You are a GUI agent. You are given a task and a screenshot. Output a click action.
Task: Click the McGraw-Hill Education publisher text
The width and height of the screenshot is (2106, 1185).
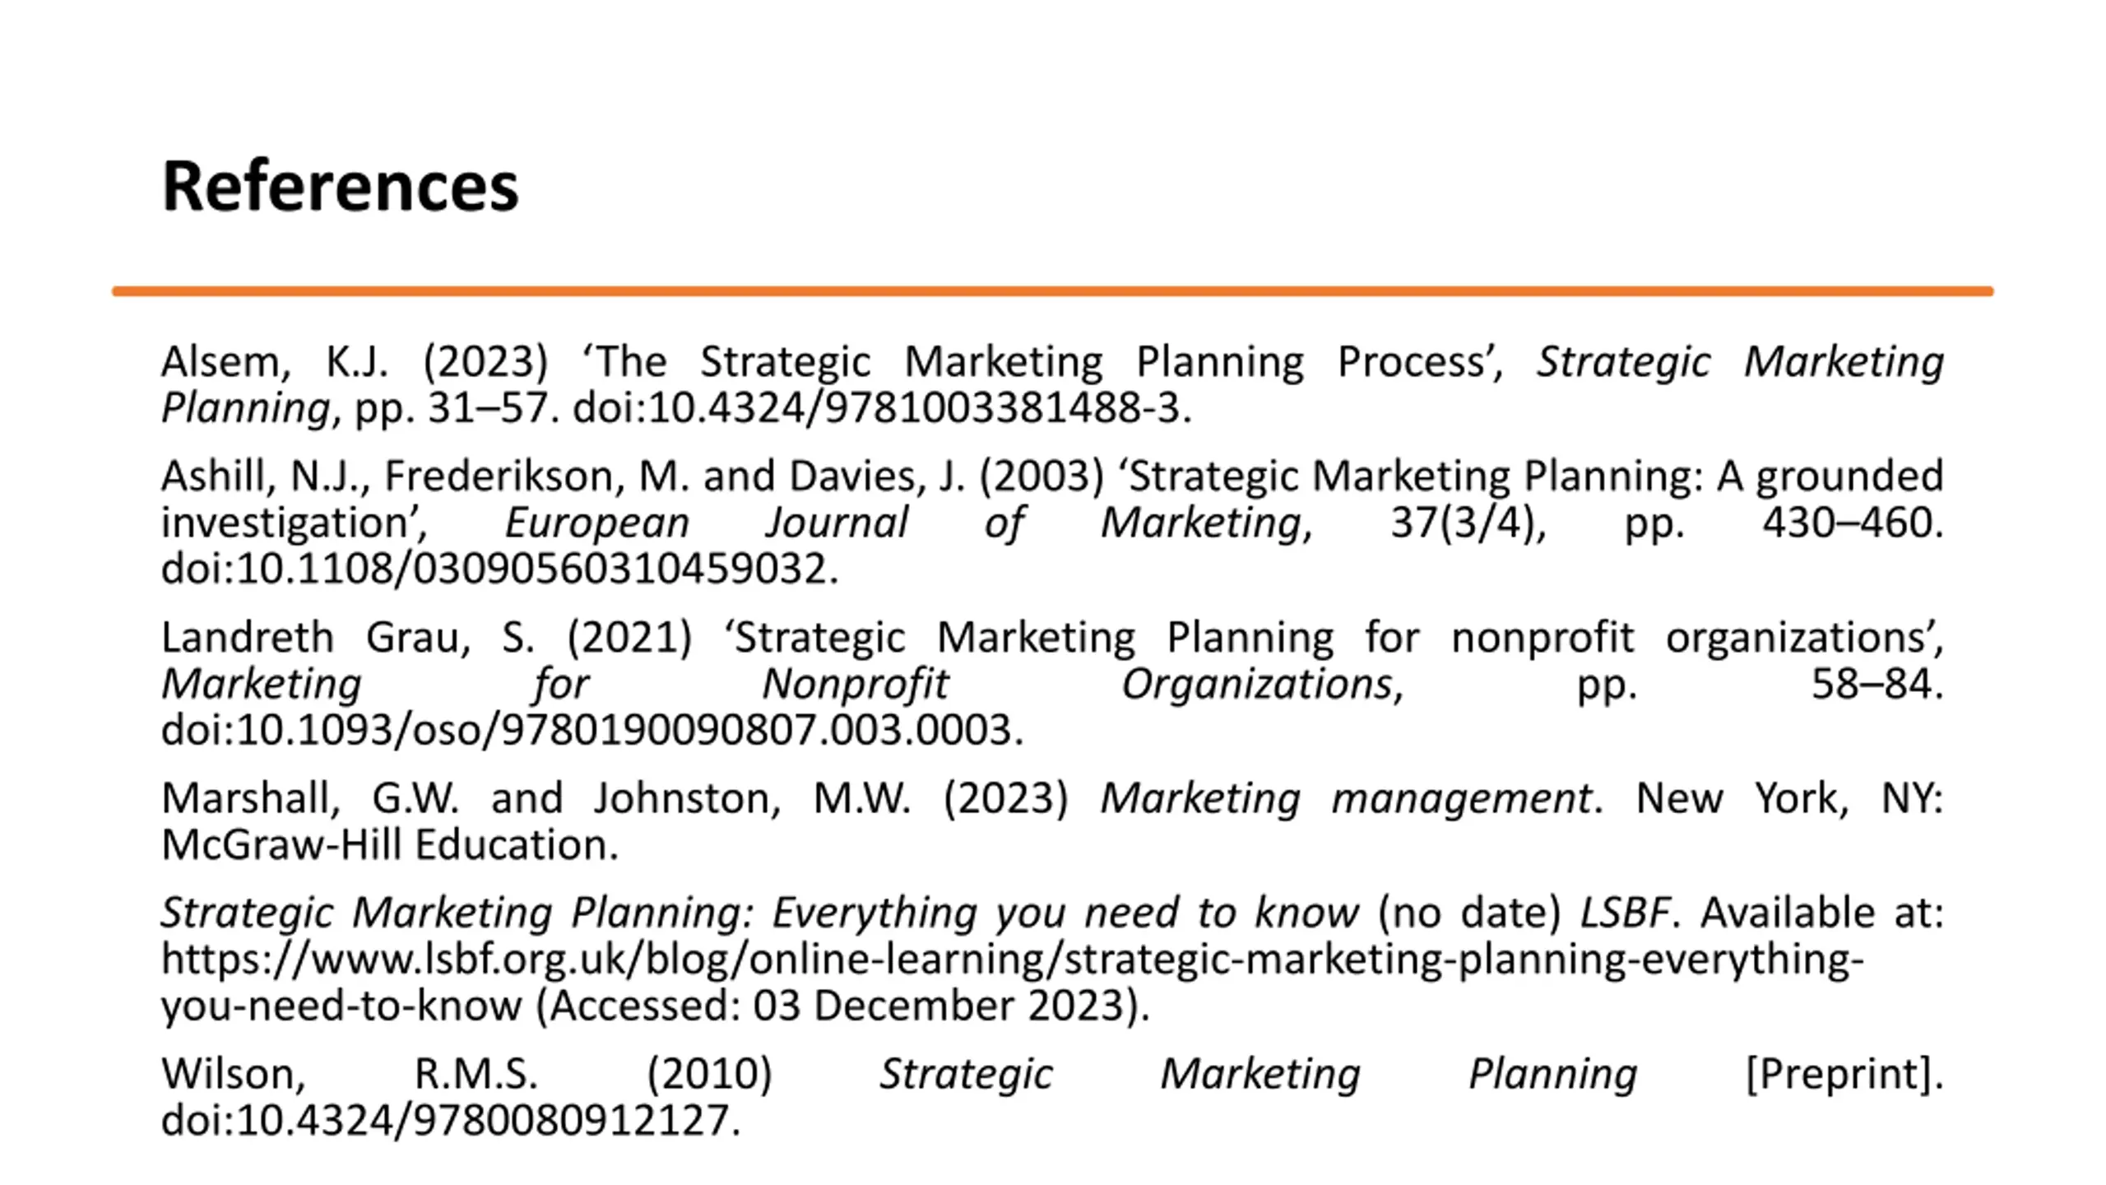click(x=390, y=845)
